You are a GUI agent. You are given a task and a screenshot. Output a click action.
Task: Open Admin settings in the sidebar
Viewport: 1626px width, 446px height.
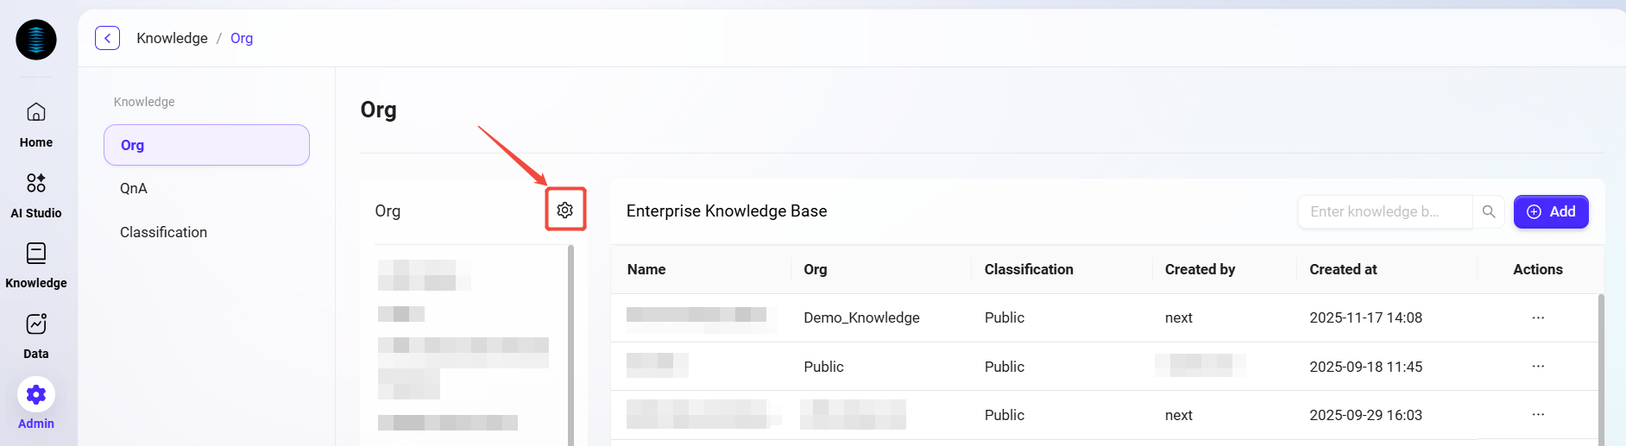point(36,404)
